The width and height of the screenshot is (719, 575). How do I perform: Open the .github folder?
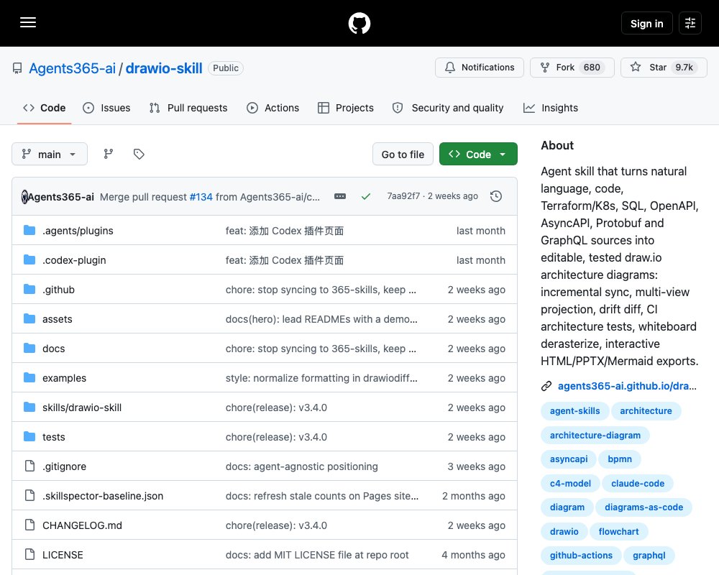coord(58,290)
